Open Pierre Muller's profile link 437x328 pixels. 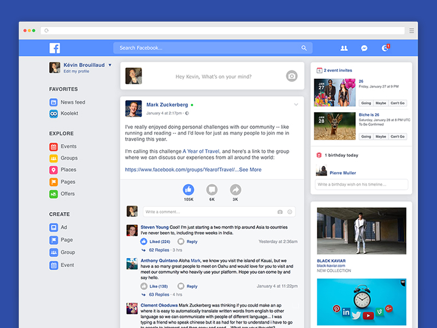click(x=343, y=173)
